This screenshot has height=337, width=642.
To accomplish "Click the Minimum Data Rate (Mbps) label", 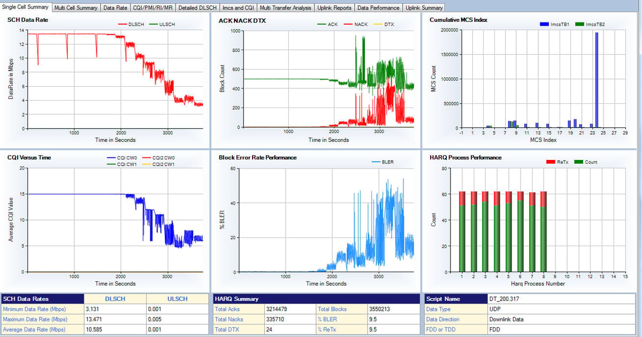I will [x=34, y=309].
